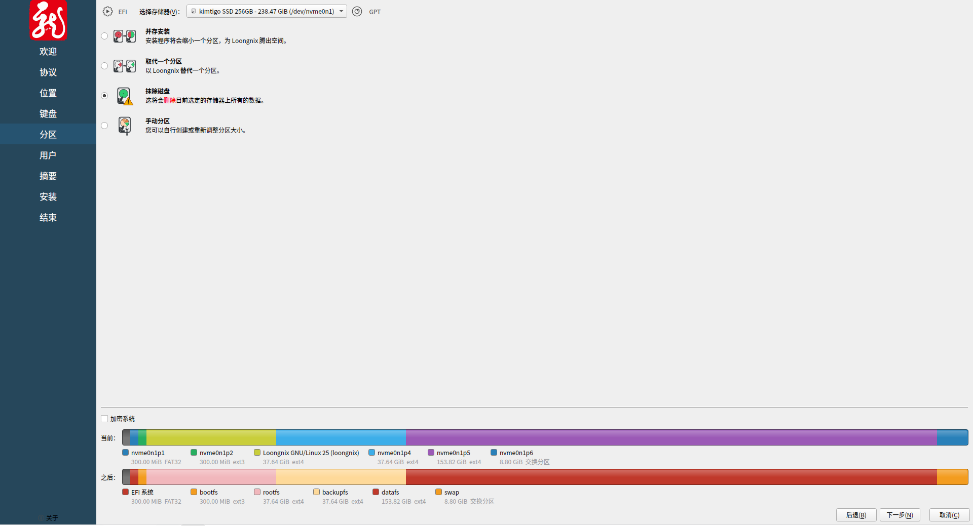Click the EFI boot type icon

pos(107,12)
